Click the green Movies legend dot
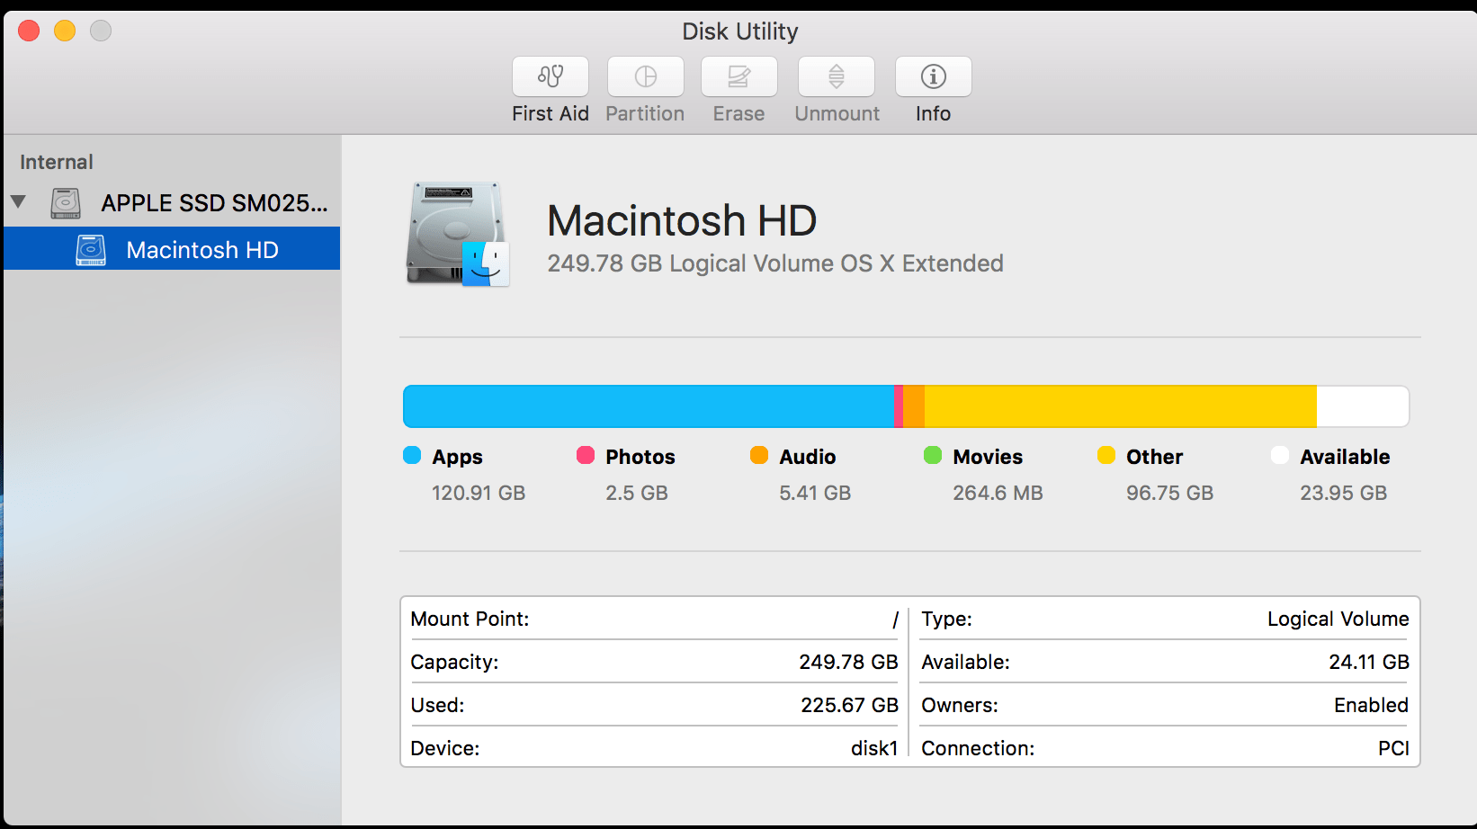Image resolution: width=1477 pixels, height=829 pixels. click(x=933, y=455)
